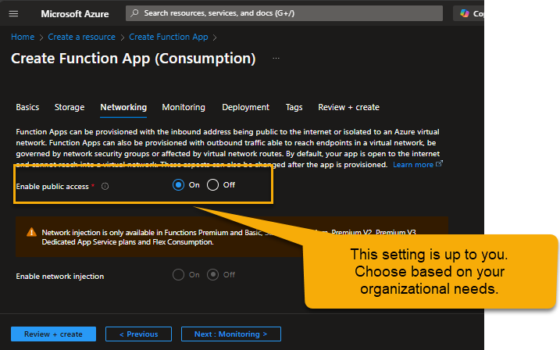Click the Copilot icon in the header
Screen dimensions: 560x350
(x=464, y=13)
